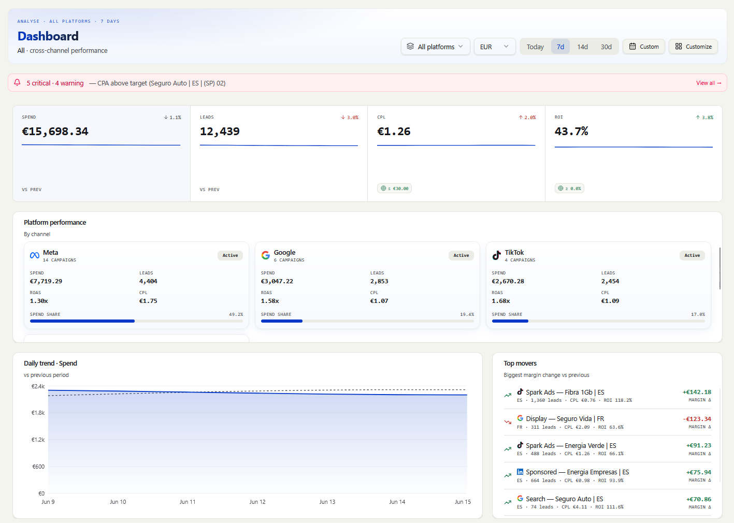
Task: Click Google Active status badge
Action: pos(461,255)
